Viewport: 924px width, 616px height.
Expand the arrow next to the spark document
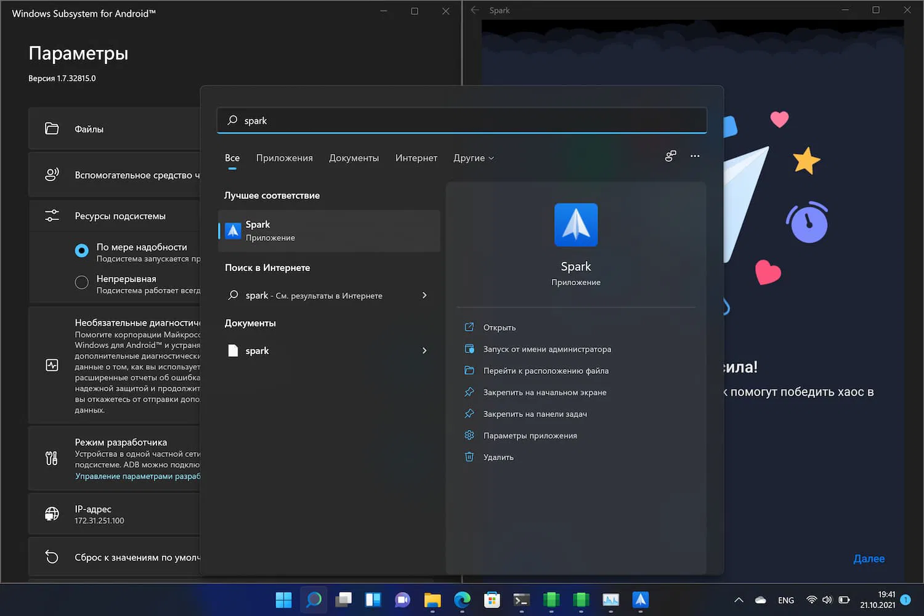tap(424, 351)
